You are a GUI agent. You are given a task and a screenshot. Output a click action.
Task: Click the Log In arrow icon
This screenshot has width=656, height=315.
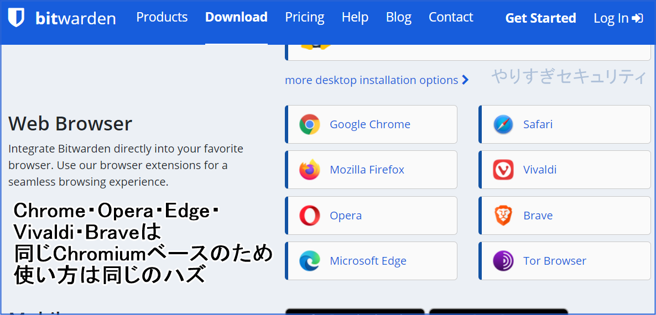638,18
